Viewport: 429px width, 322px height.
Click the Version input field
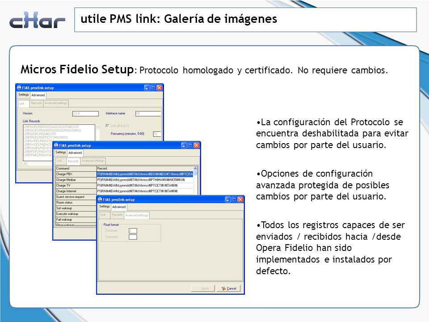(85, 114)
